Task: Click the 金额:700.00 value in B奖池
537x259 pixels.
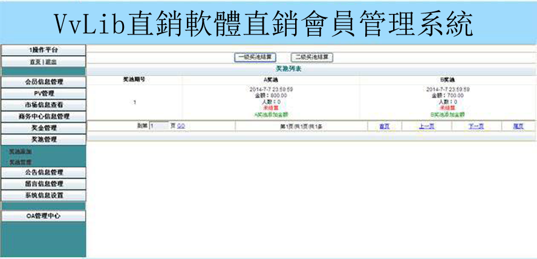Action: 447,96
